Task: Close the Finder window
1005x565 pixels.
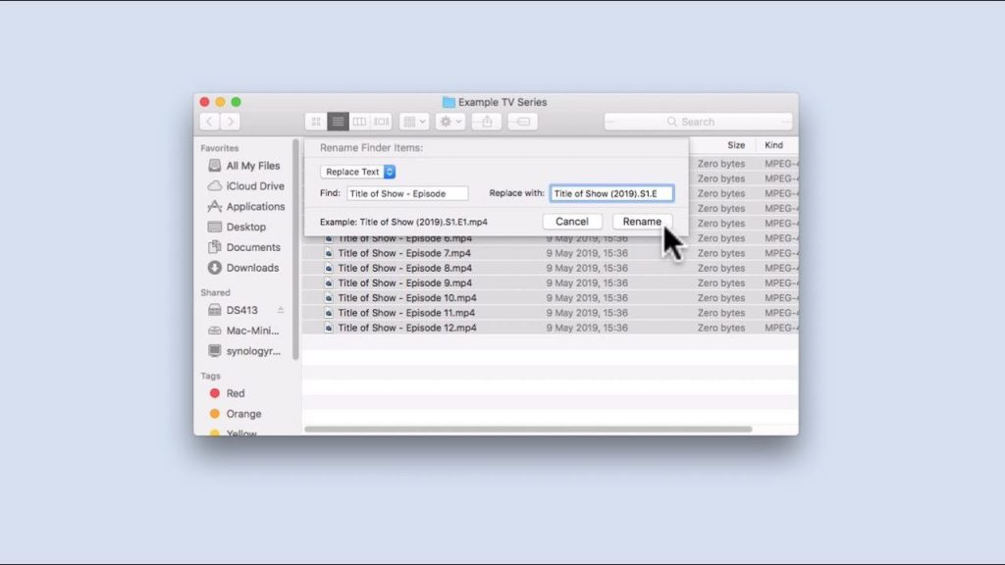Action: point(204,102)
